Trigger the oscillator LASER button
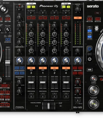The image size is (103, 118). (75, 73)
